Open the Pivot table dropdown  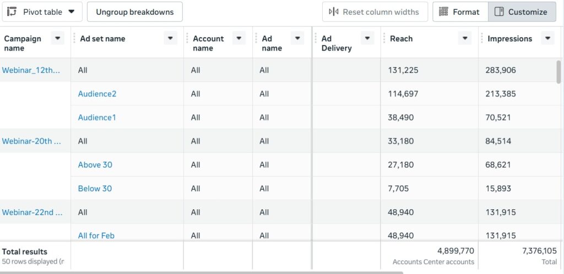point(72,12)
